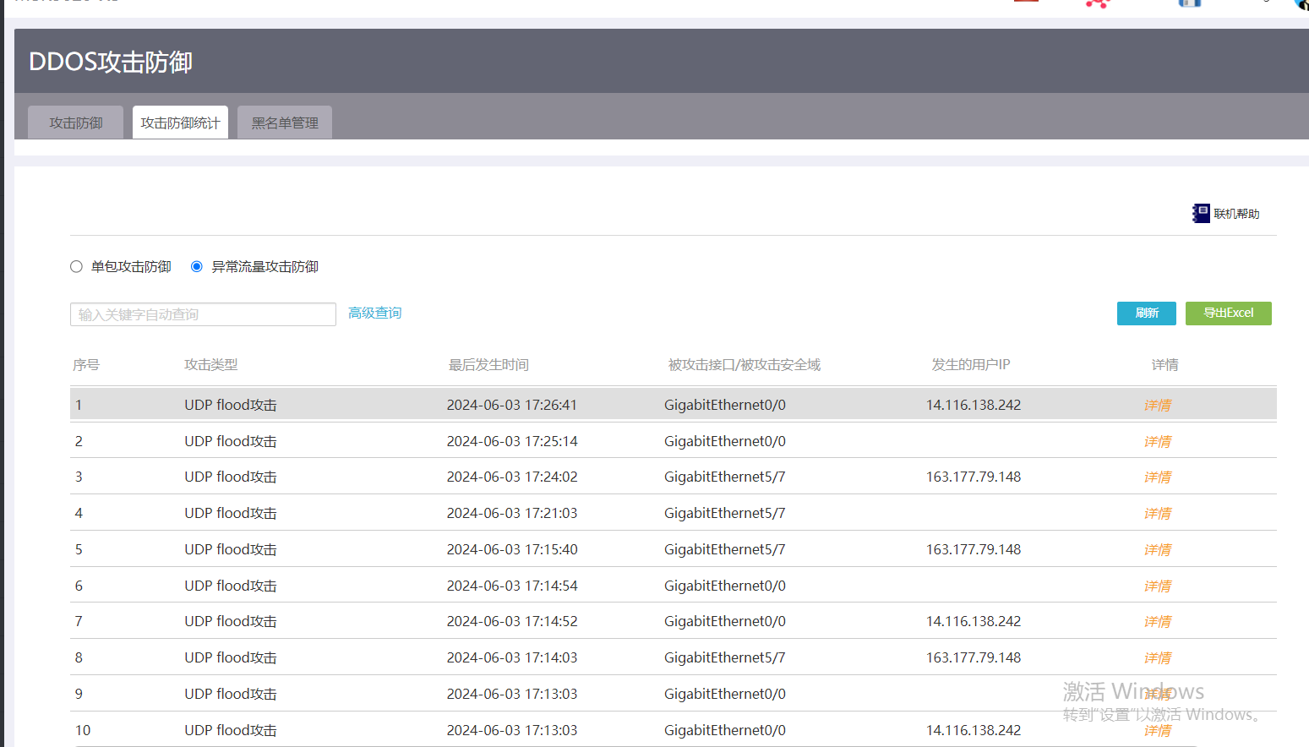Click the pink network topology icon at top

coord(1097,3)
